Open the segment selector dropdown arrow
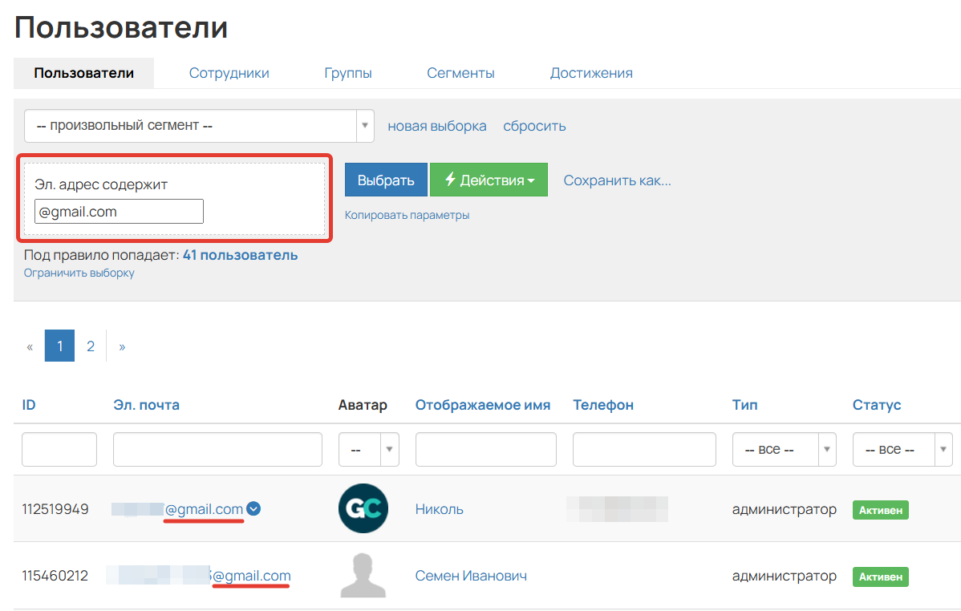Viewport: 961px width, 611px height. (365, 126)
